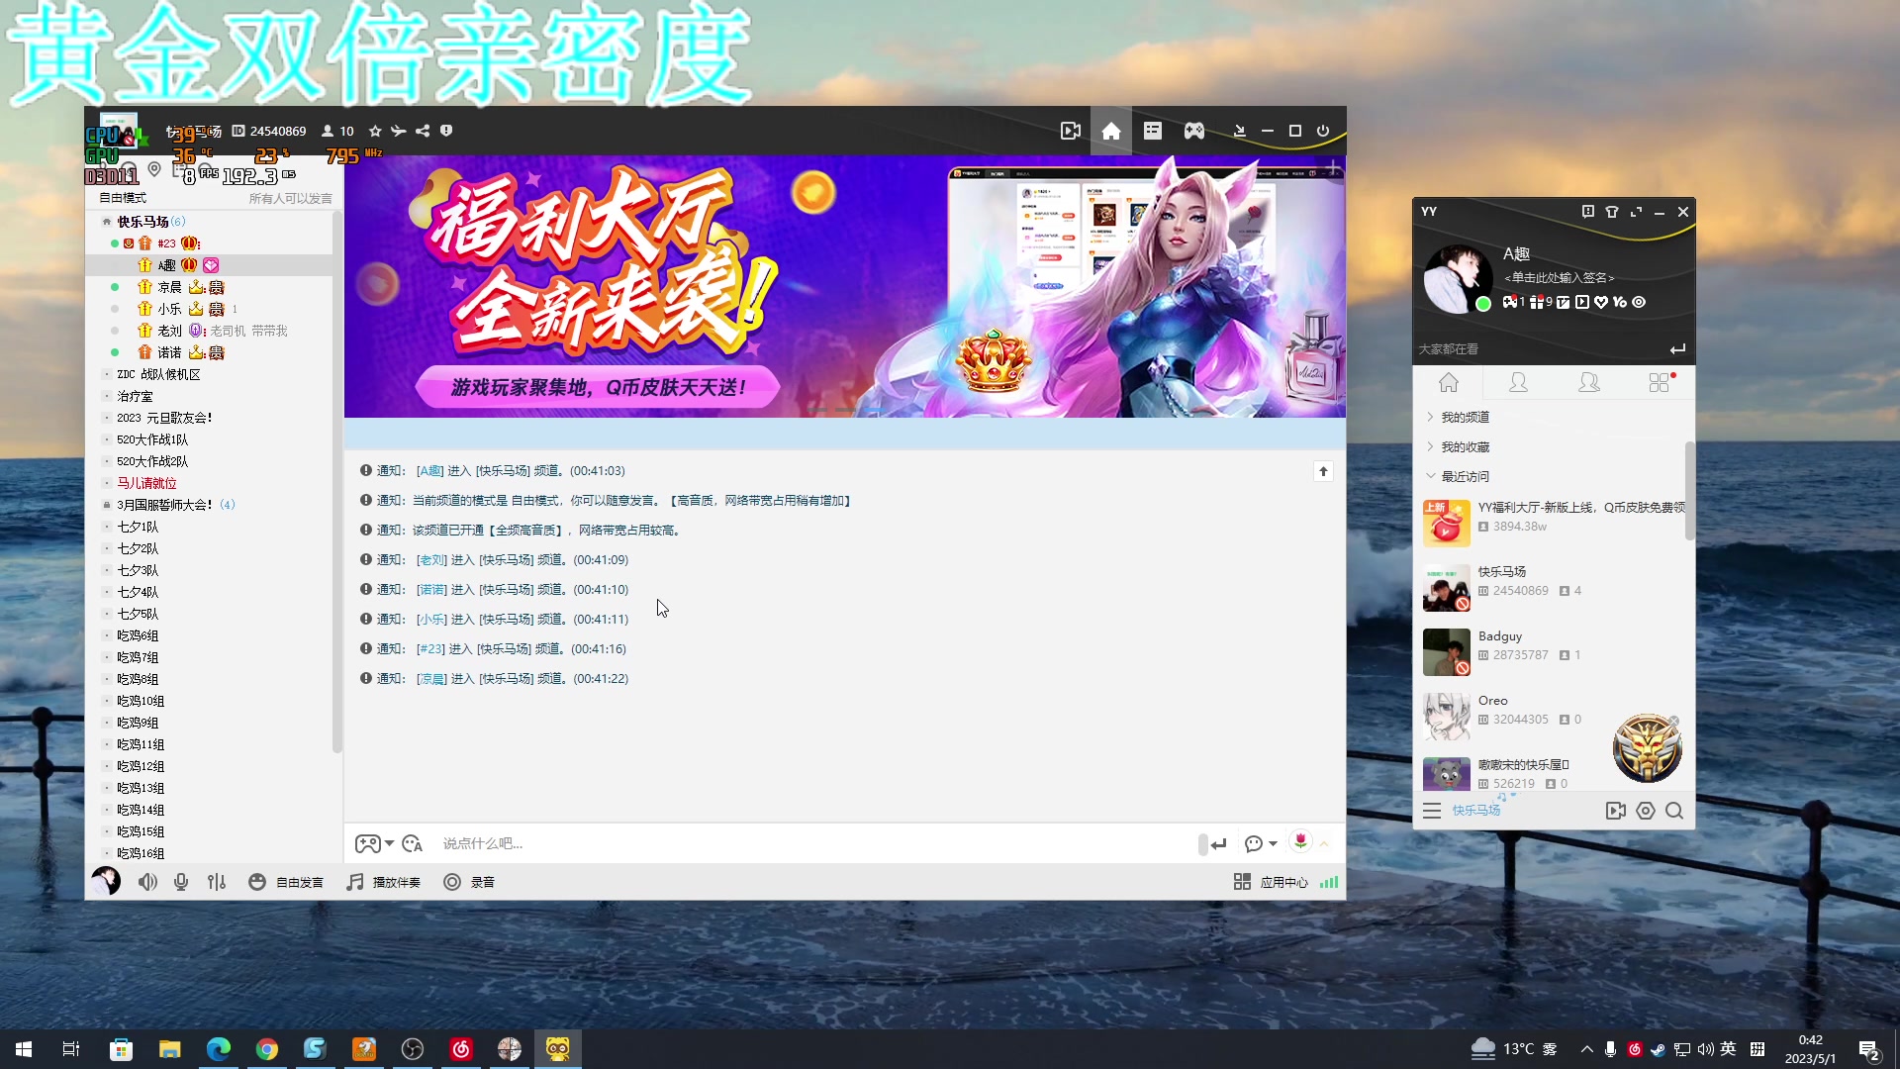The height and width of the screenshot is (1069, 1900).
Task: Click the power exit icon in channel title bar
Action: 1323,131
